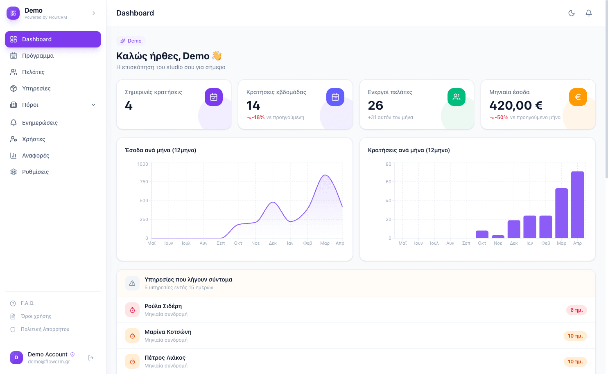The height and width of the screenshot is (374, 608).
Task: Click the Αναφορές chart icon
Action: 14,155
